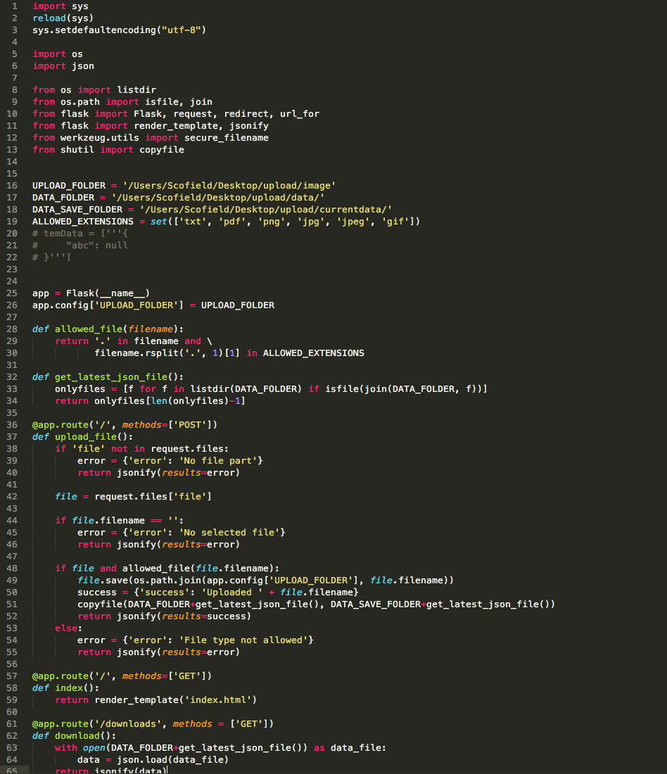Image resolution: width=667 pixels, height=774 pixels.
Task: Click 'File type not allowed' string
Action: point(243,640)
